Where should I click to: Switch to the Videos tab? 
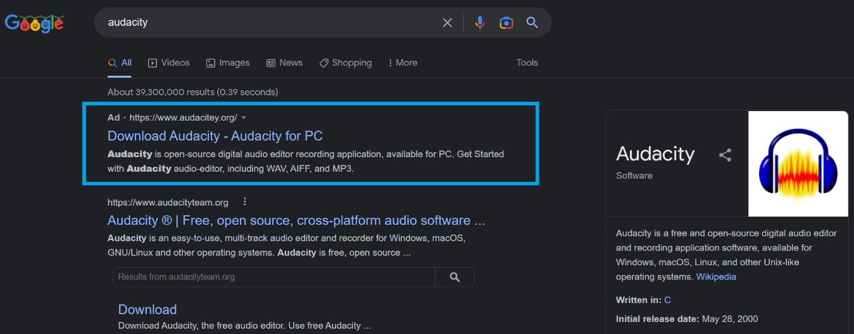[x=169, y=63]
